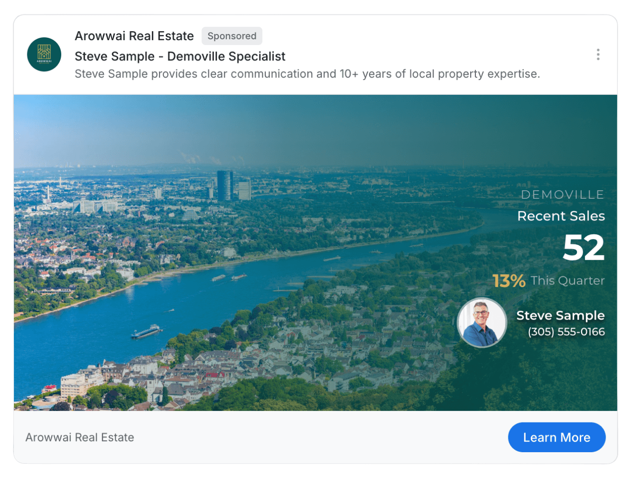630x479 pixels.
Task: Click Steve Sample's circular portrait photo
Action: coord(482,322)
